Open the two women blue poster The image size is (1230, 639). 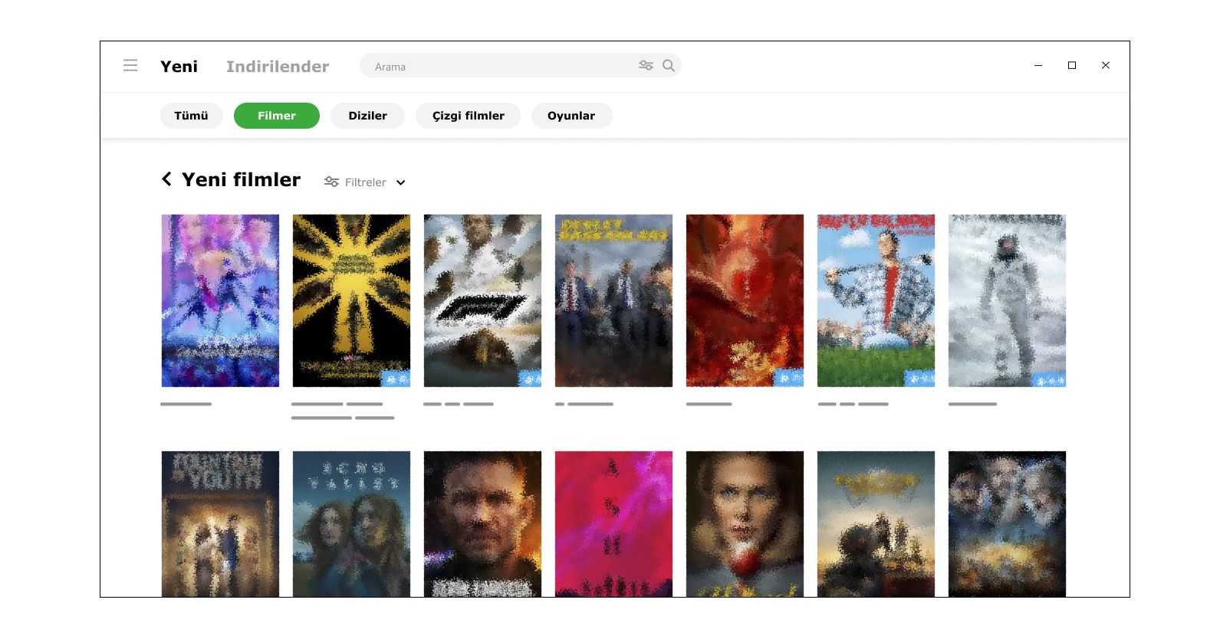click(351, 524)
